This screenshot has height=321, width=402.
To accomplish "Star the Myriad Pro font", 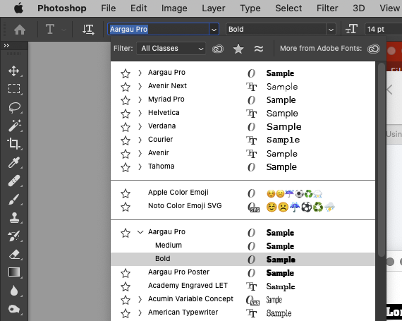I will tap(126, 100).
